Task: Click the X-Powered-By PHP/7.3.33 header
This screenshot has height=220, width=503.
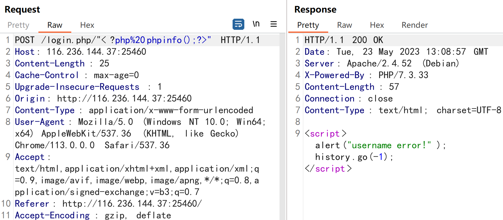Action: click(366, 75)
